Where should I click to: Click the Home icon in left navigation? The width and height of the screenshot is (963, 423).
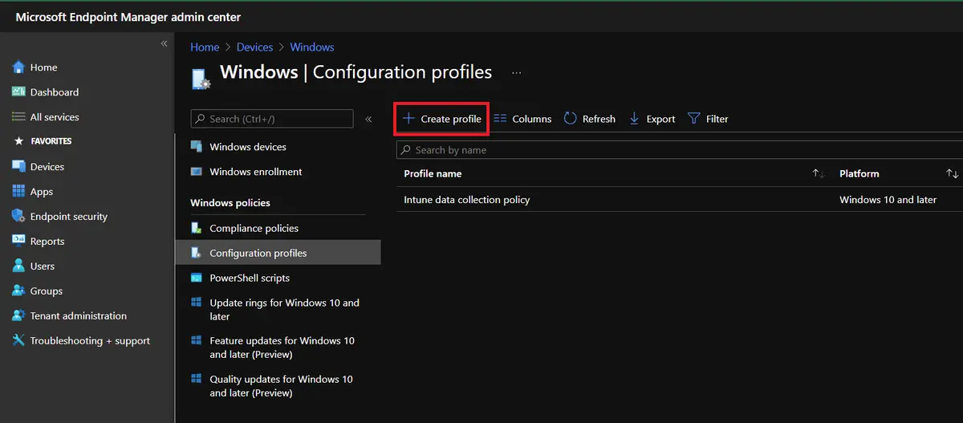pyautogui.click(x=18, y=67)
